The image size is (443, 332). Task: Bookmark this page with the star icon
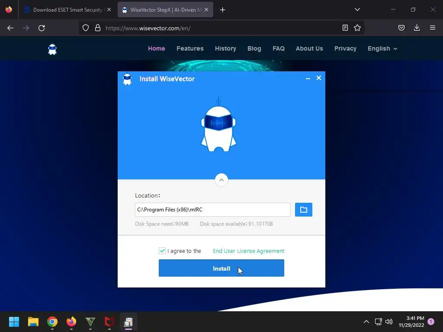[357, 28]
